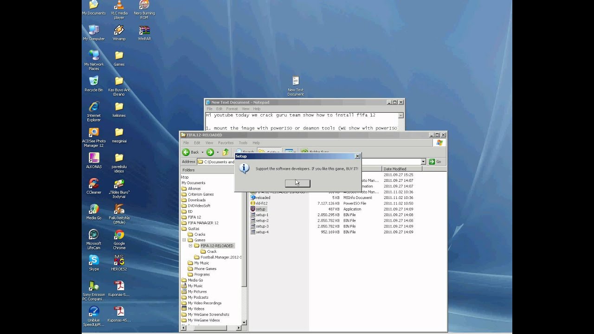Click the Go button beside address bar
Image resolution: width=594 pixels, height=334 pixels.
(435, 161)
